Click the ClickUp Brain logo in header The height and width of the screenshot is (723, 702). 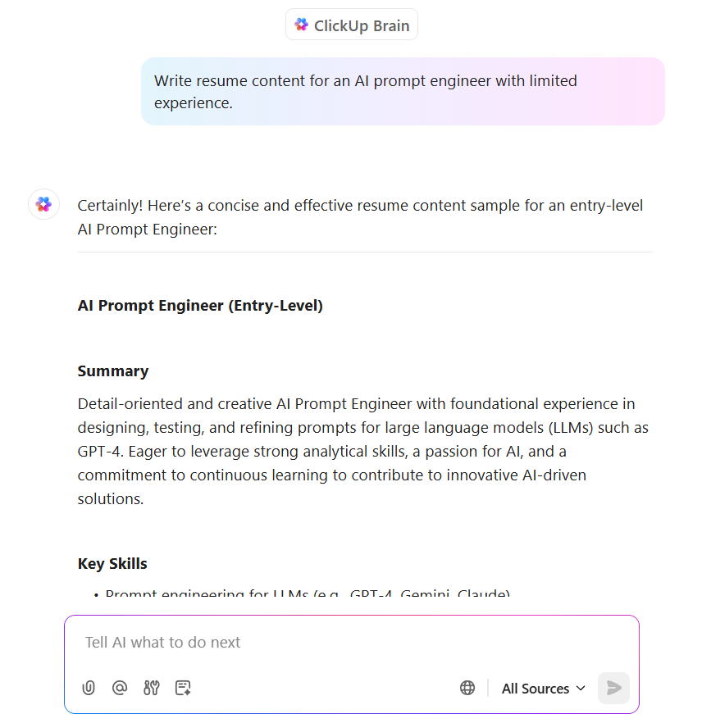[302, 25]
